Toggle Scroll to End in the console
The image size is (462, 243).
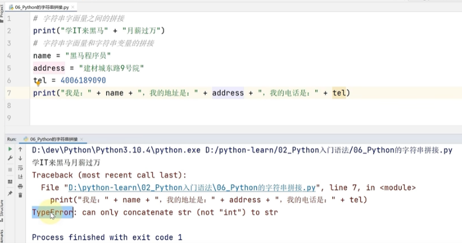click(x=20, y=176)
